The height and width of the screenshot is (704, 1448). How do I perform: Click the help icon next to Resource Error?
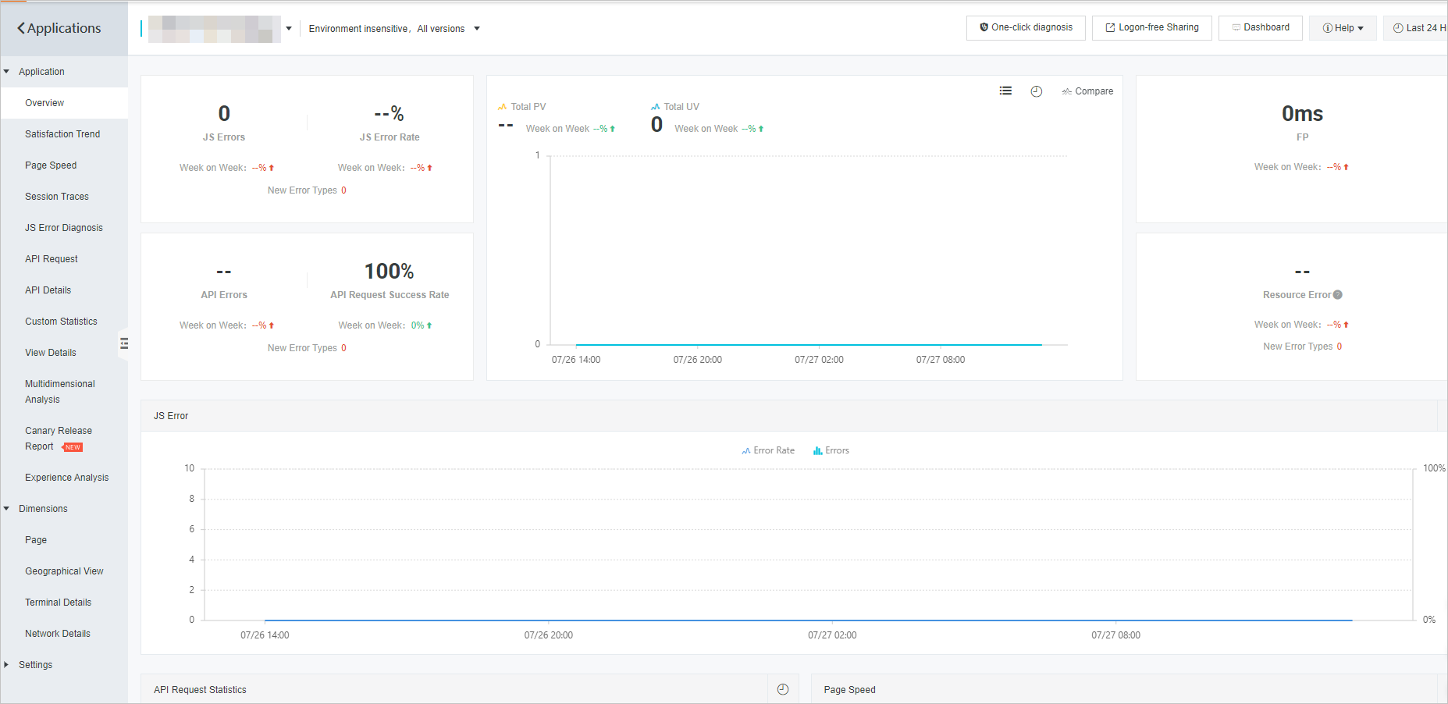1338,295
